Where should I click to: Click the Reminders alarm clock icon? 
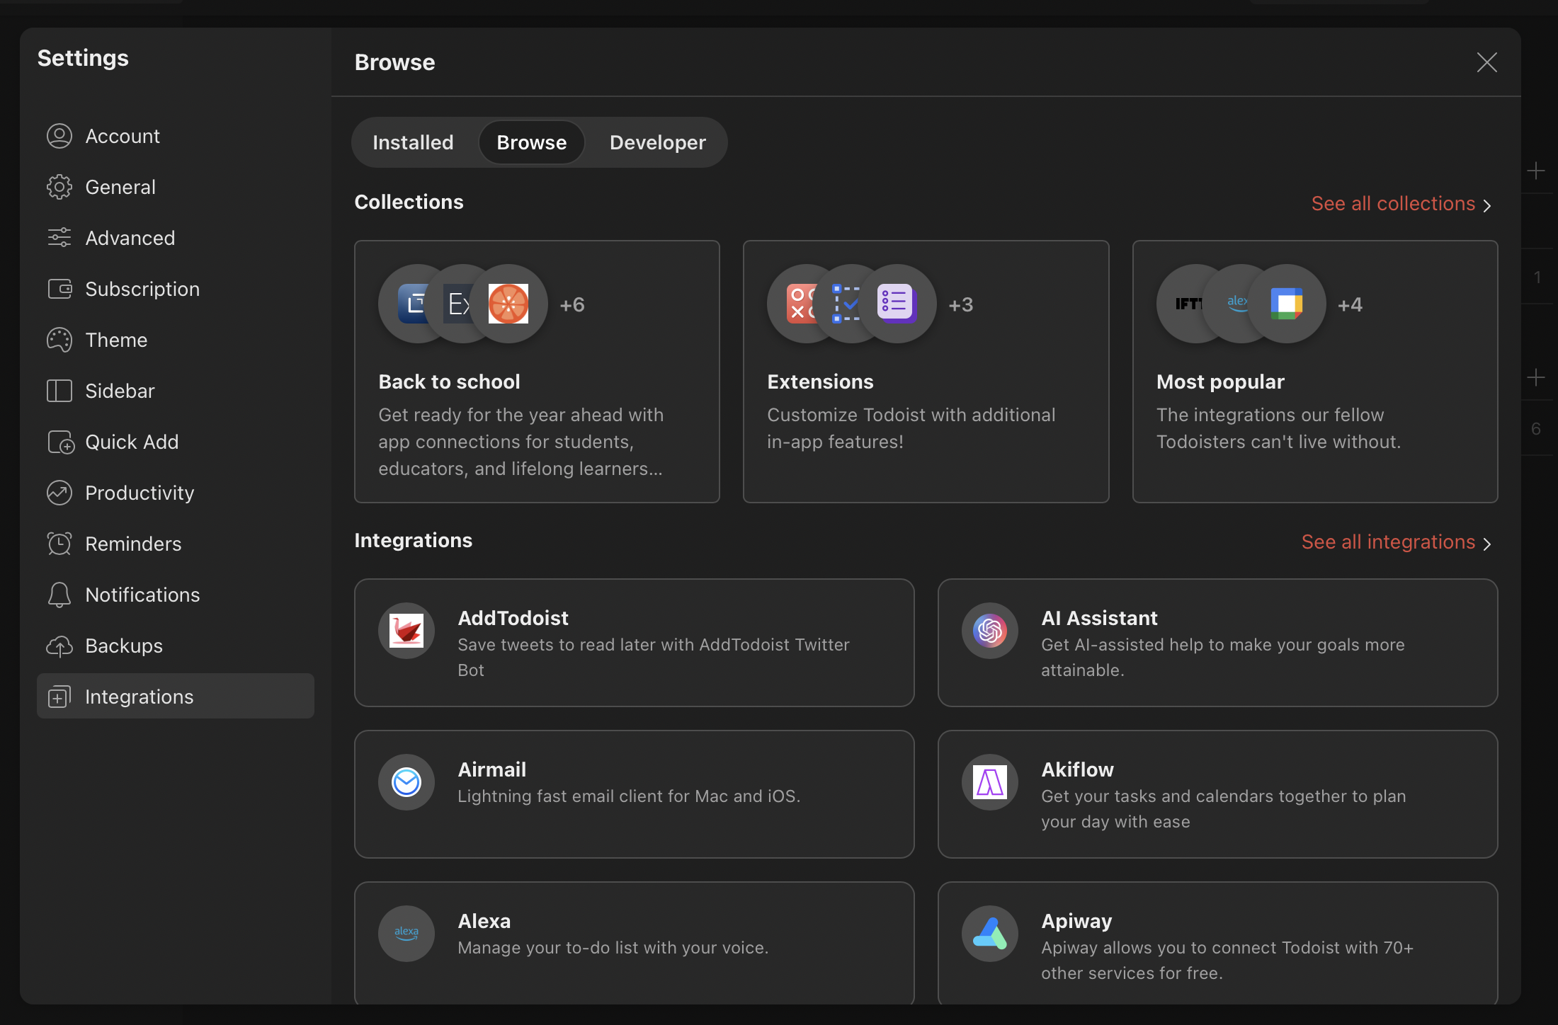point(59,544)
